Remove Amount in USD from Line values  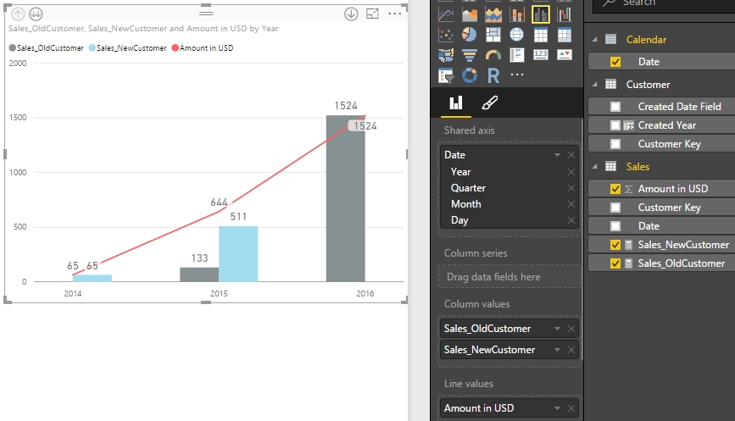(571, 408)
